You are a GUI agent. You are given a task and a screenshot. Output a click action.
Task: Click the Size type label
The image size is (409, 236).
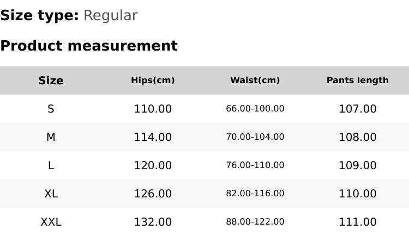coord(39,16)
